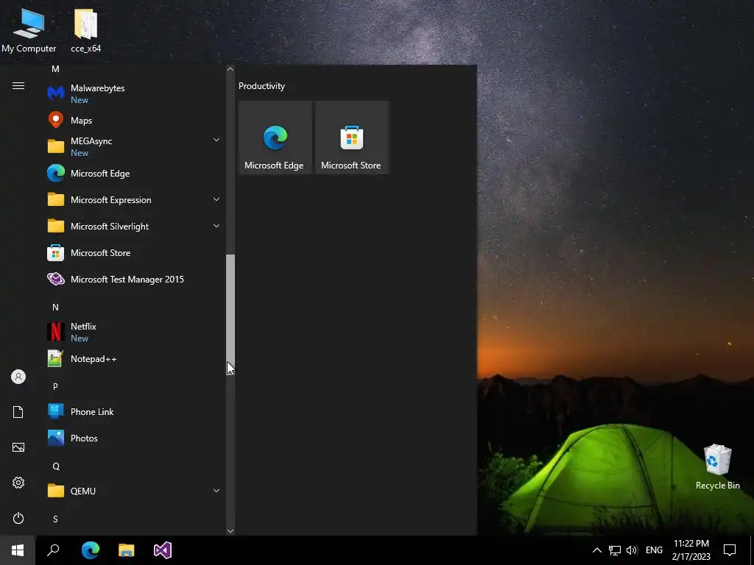Click the volume speaker tray icon
Viewport: 754px width, 565px height.
pos(632,550)
